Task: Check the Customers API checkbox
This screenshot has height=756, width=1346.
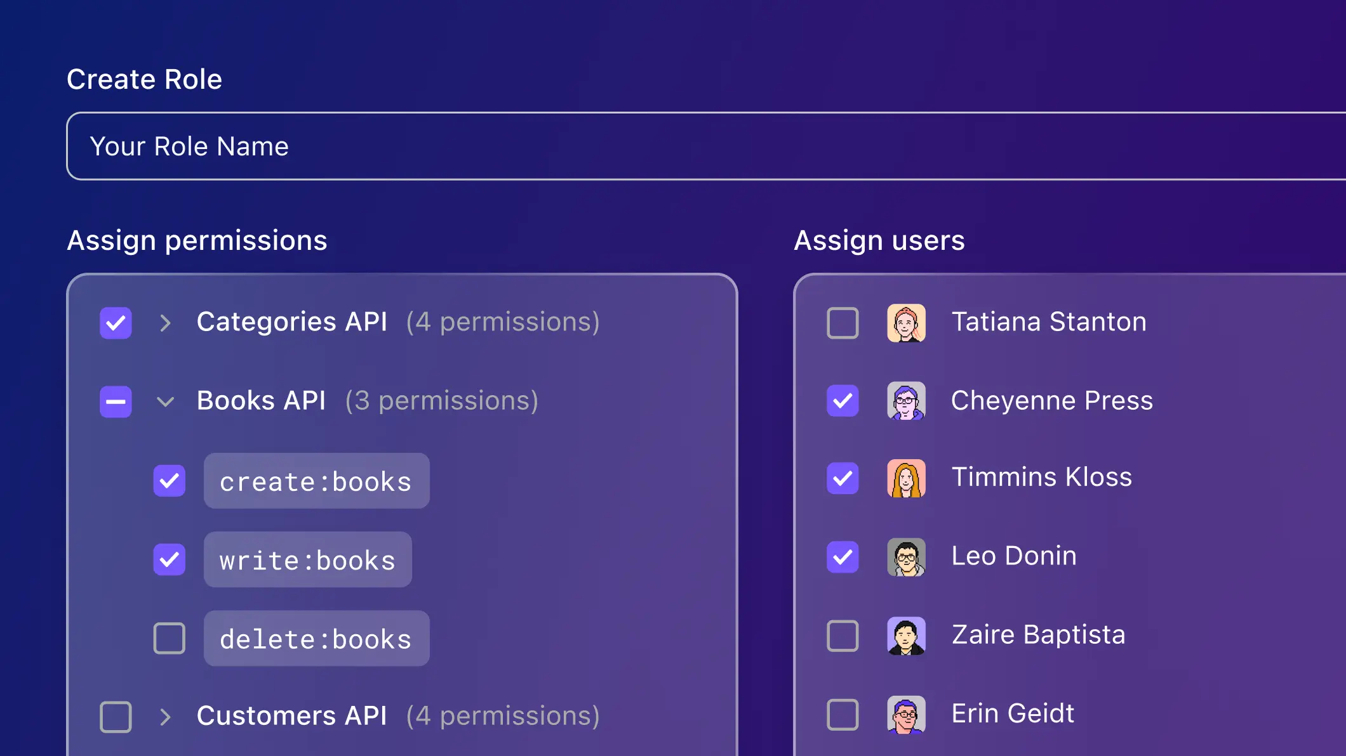Action: point(116,717)
